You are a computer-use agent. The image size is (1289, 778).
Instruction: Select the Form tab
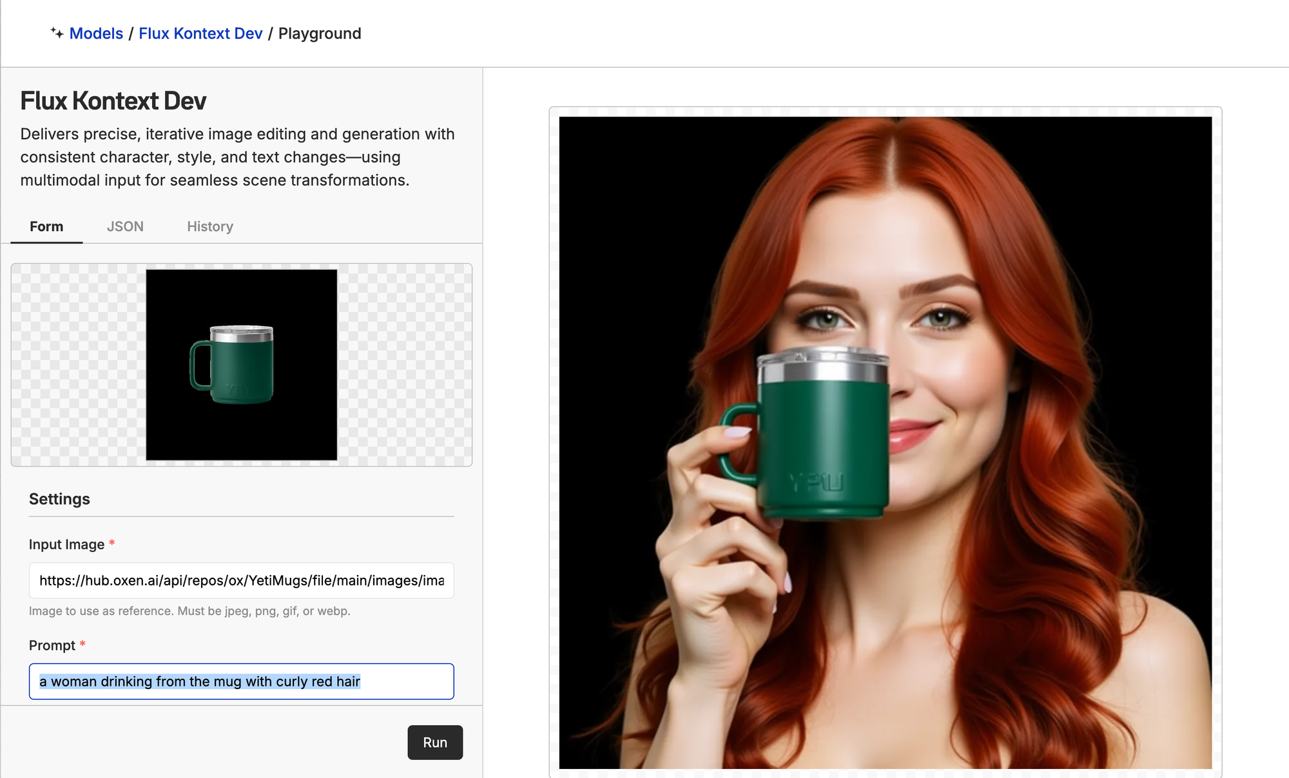(46, 227)
